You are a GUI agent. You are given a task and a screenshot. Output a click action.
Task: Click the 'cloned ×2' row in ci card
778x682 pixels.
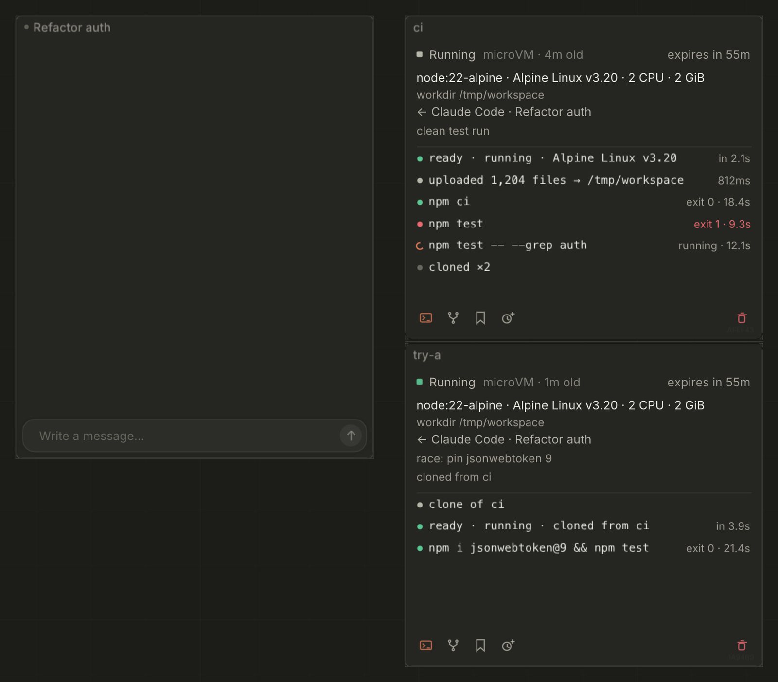[x=583, y=267]
